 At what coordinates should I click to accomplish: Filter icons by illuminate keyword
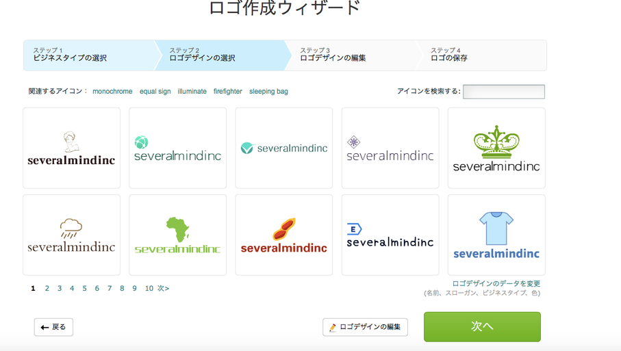(x=192, y=92)
